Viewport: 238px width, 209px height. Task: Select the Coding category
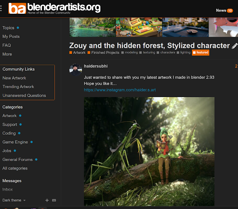point(9,133)
